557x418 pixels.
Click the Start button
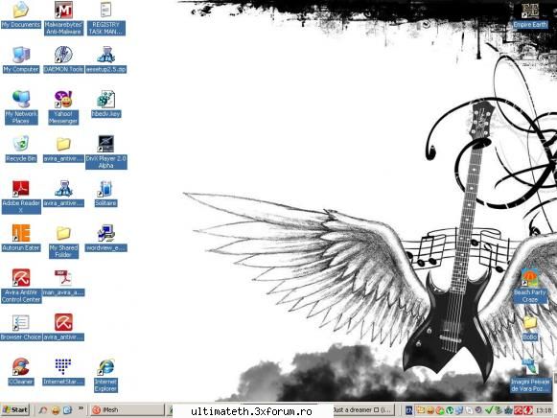[15, 409]
